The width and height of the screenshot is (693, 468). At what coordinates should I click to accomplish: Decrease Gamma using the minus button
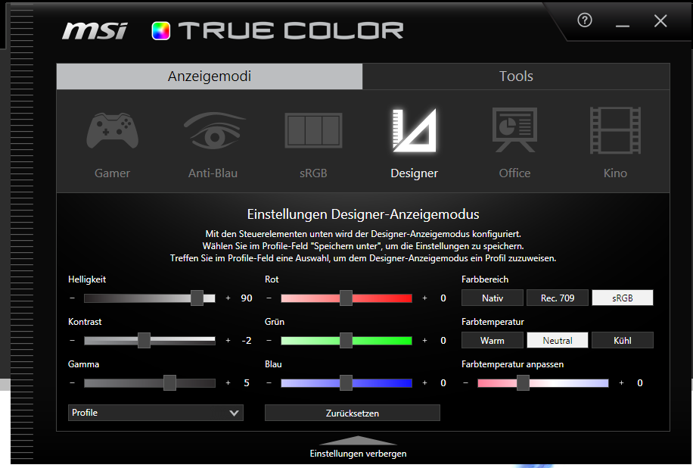point(73,383)
